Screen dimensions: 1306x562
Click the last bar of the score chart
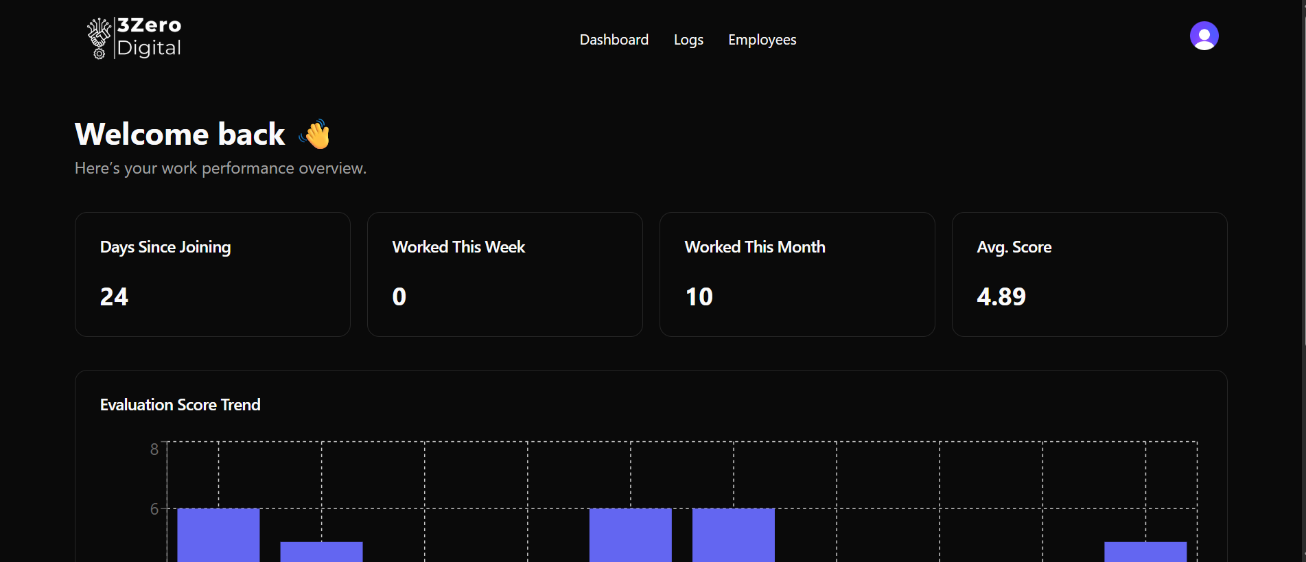pyautogui.click(x=1145, y=552)
